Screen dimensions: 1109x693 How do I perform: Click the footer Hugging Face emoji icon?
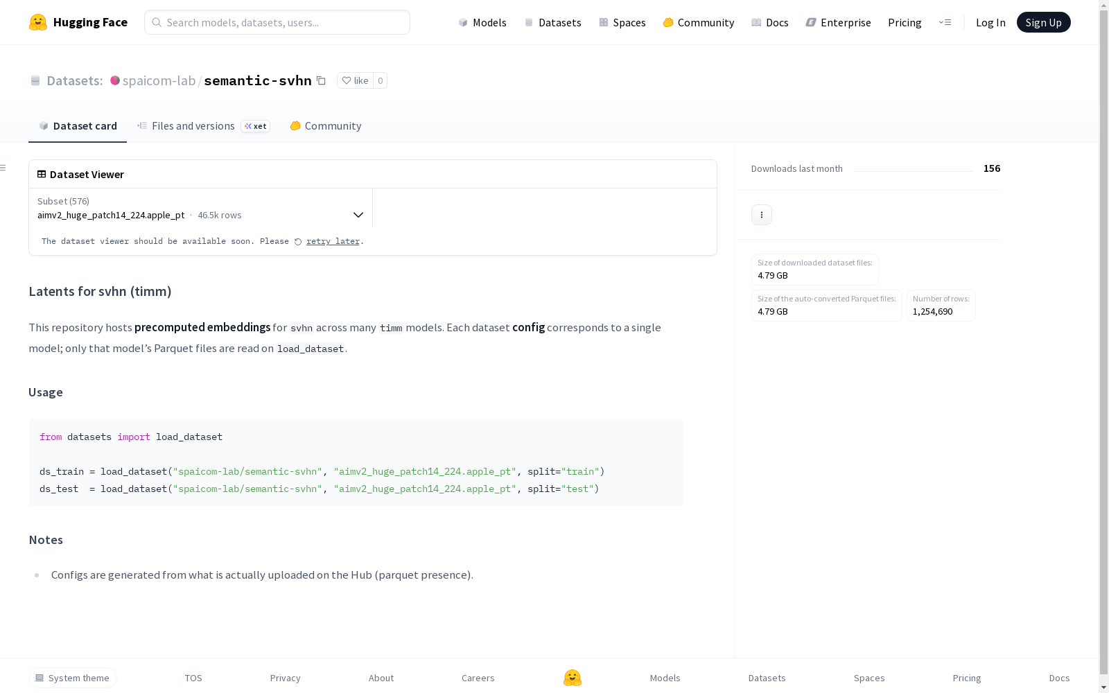click(573, 678)
